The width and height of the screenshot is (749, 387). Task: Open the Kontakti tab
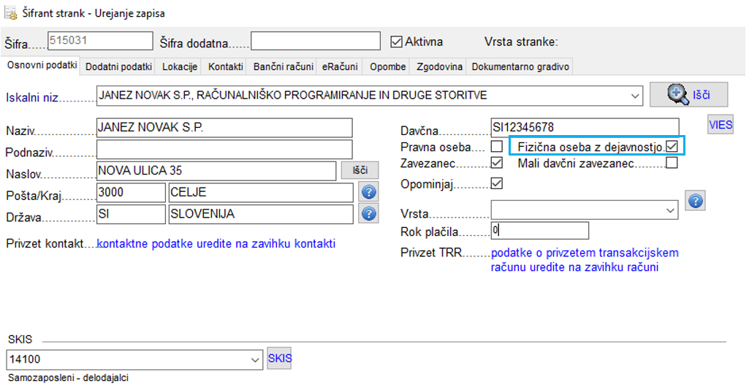(x=225, y=66)
